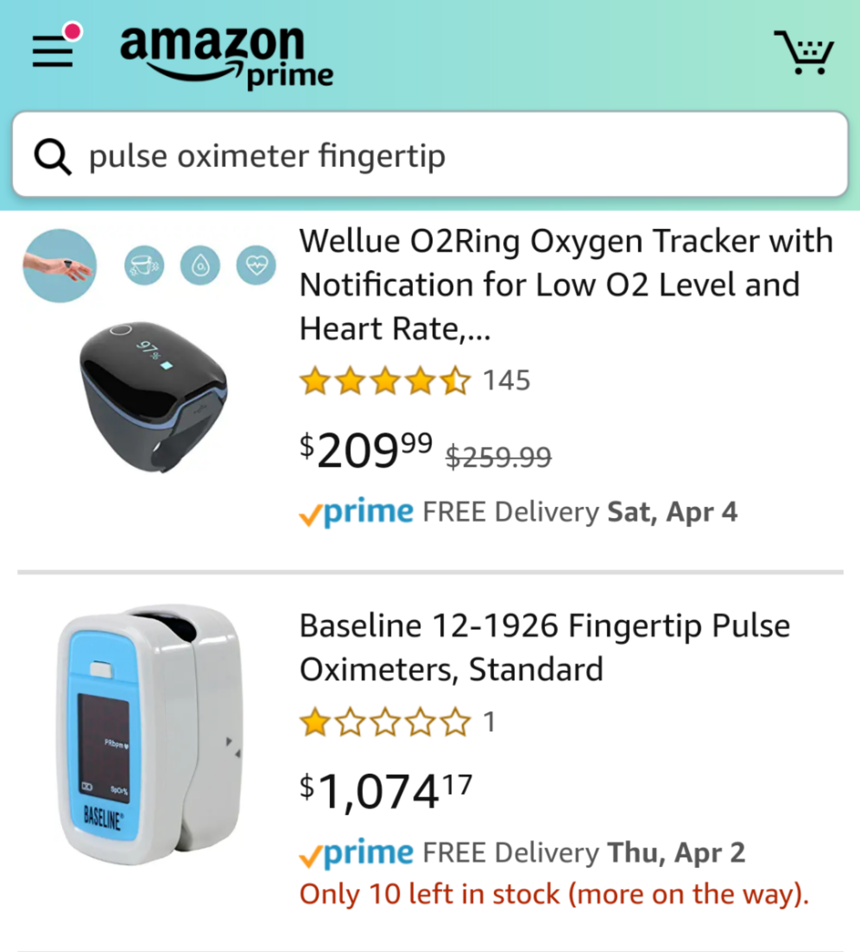Click 'Only 10 left in stock' notice
Image resolution: width=860 pixels, height=952 pixels.
coord(554,894)
